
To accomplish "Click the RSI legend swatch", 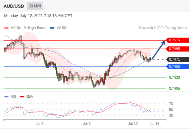I will point(6,97).
